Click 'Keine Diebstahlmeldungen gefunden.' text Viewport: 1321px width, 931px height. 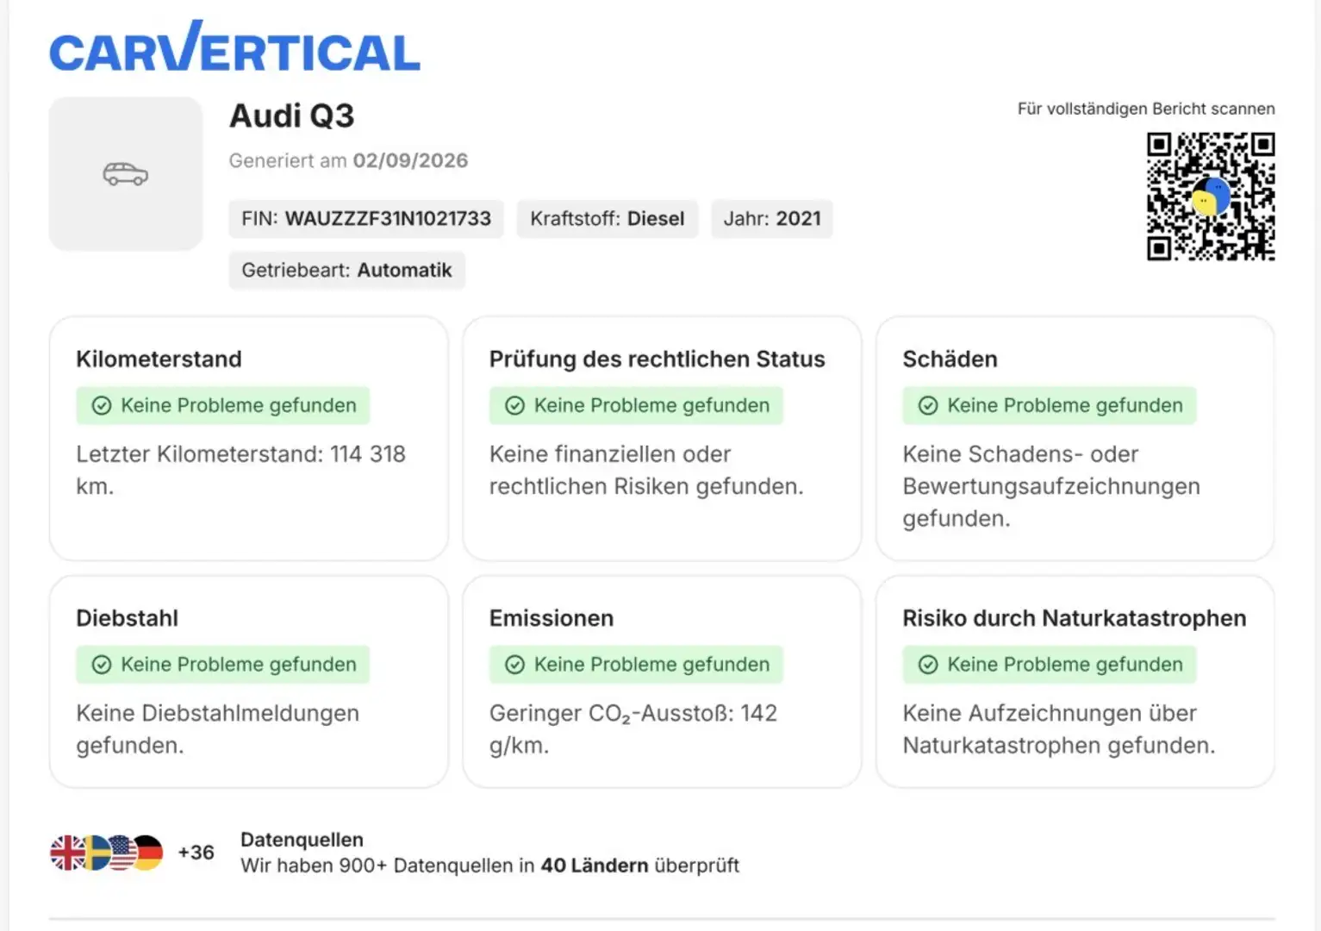point(217,729)
